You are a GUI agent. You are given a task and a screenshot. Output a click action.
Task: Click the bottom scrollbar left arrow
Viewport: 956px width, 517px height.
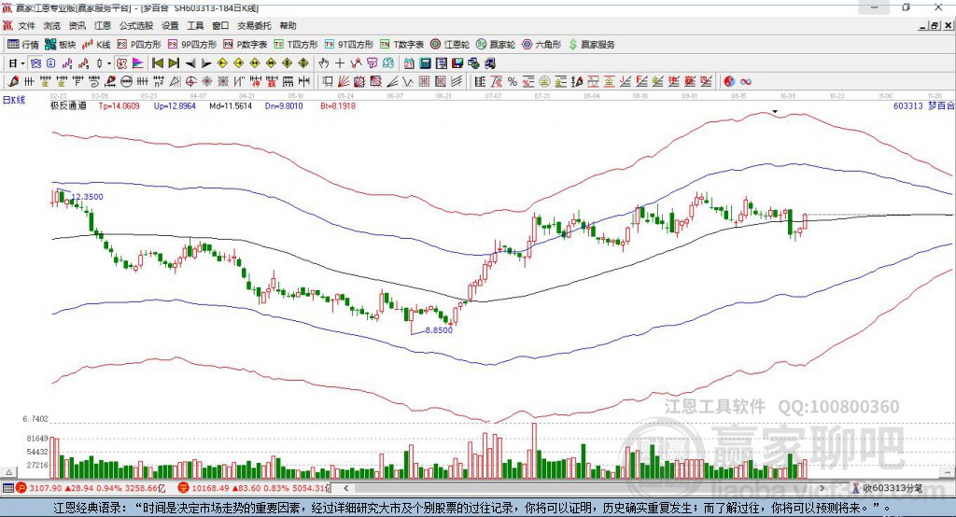pyautogui.click(x=346, y=488)
